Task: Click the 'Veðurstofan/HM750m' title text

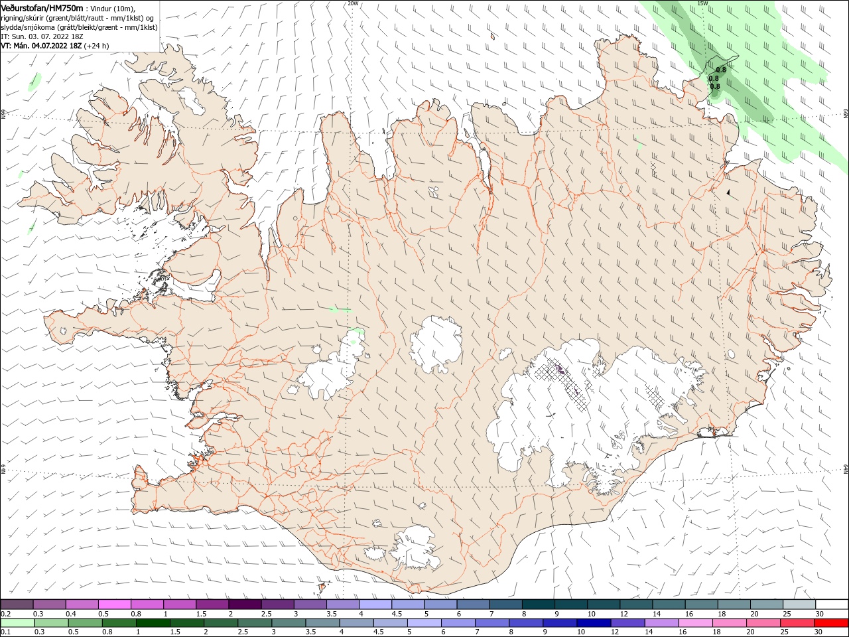Action: (x=42, y=8)
